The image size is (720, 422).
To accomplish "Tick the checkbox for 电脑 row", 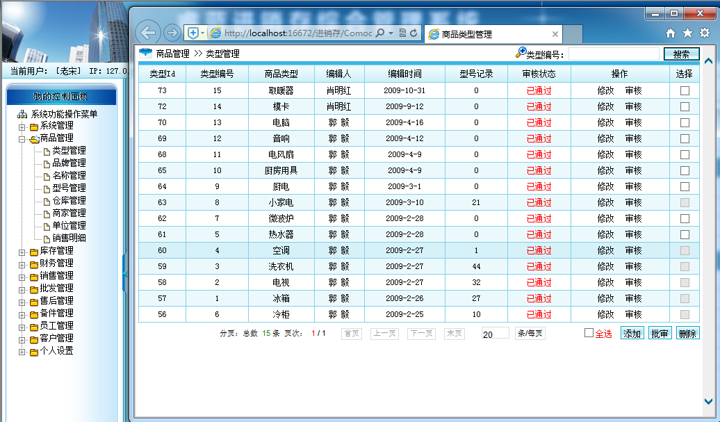I will point(685,122).
